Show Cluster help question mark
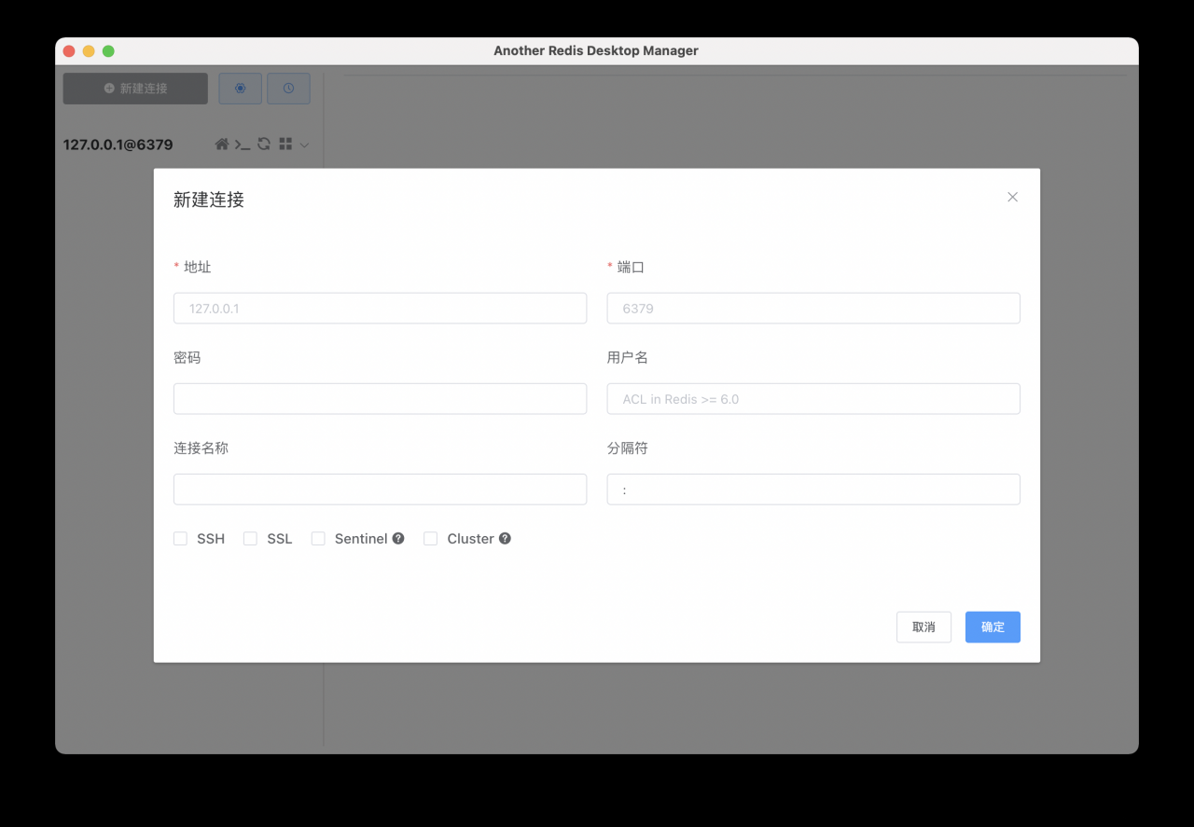 [505, 538]
